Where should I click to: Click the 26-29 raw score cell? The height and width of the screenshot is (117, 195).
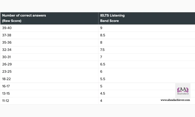coord(49,64)
